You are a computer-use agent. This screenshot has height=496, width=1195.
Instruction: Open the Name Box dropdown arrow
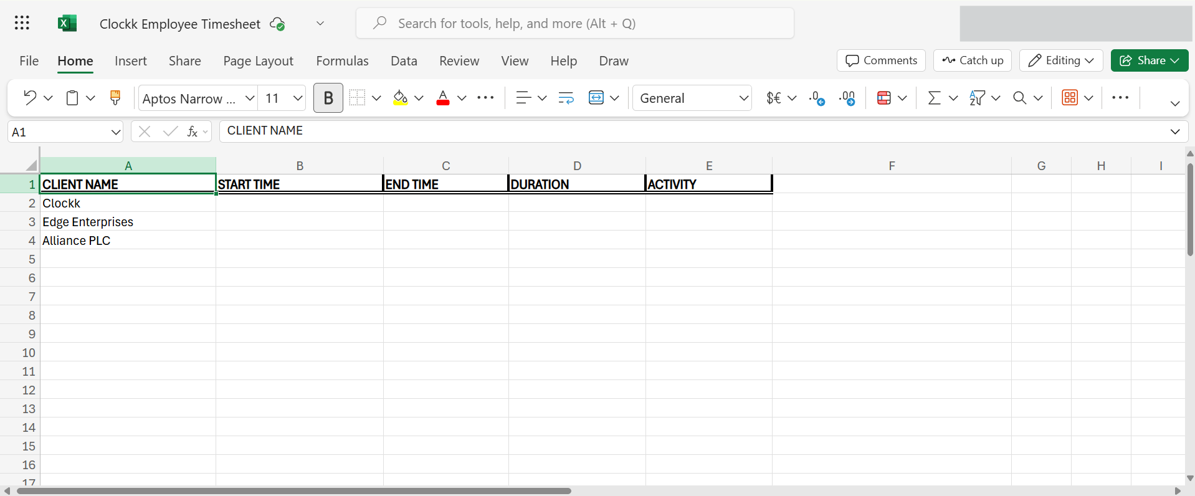coord(116,132)
